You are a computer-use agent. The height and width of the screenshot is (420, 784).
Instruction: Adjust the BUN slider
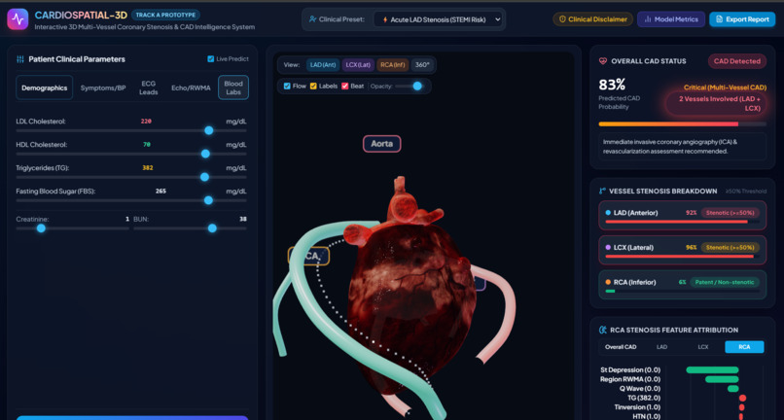pos(190,228)
